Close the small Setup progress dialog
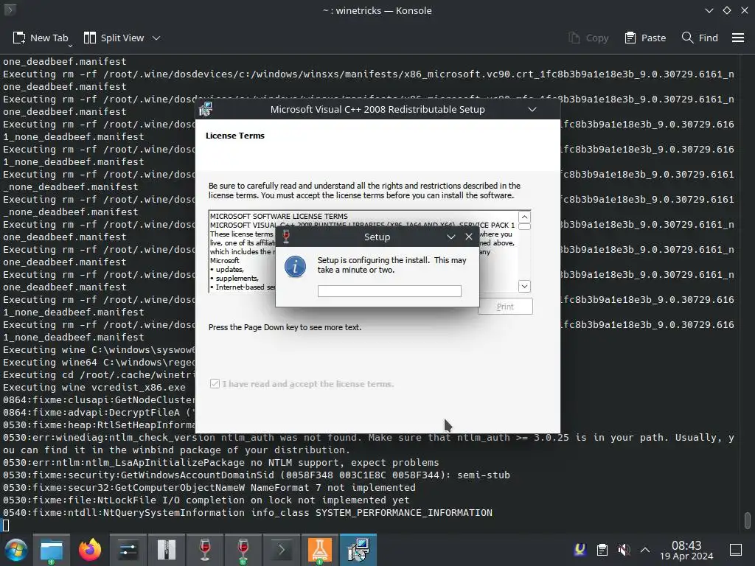Image resolution: width=755 pixels, height=566 pixels. tap(469, 237)
